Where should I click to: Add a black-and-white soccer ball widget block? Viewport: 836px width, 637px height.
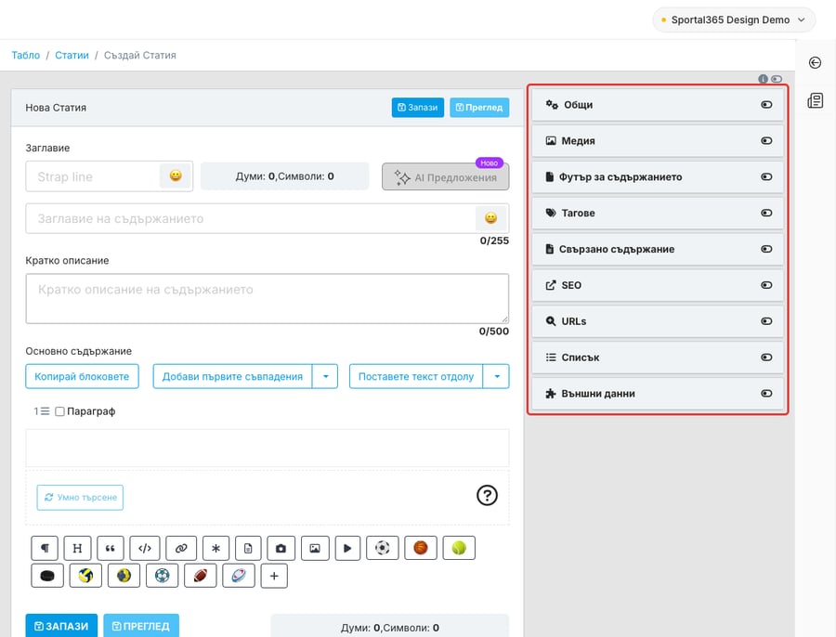[383, 548]
